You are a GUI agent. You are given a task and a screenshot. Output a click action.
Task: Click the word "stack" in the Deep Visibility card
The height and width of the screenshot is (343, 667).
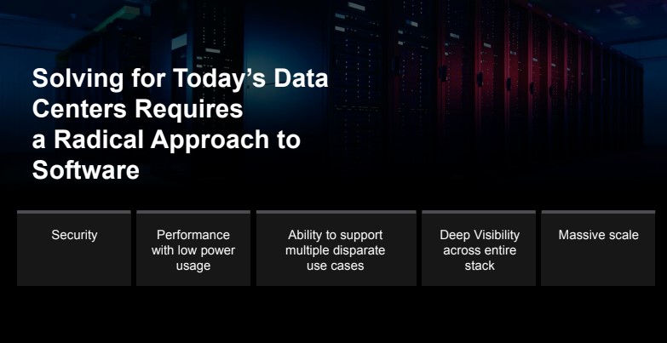479,266
